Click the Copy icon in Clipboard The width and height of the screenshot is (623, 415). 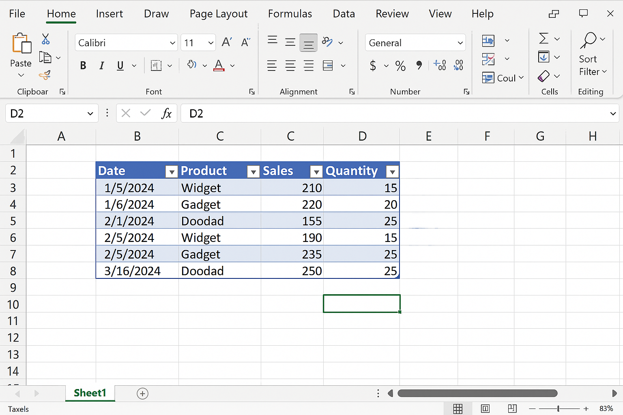[x=45, y=58]
